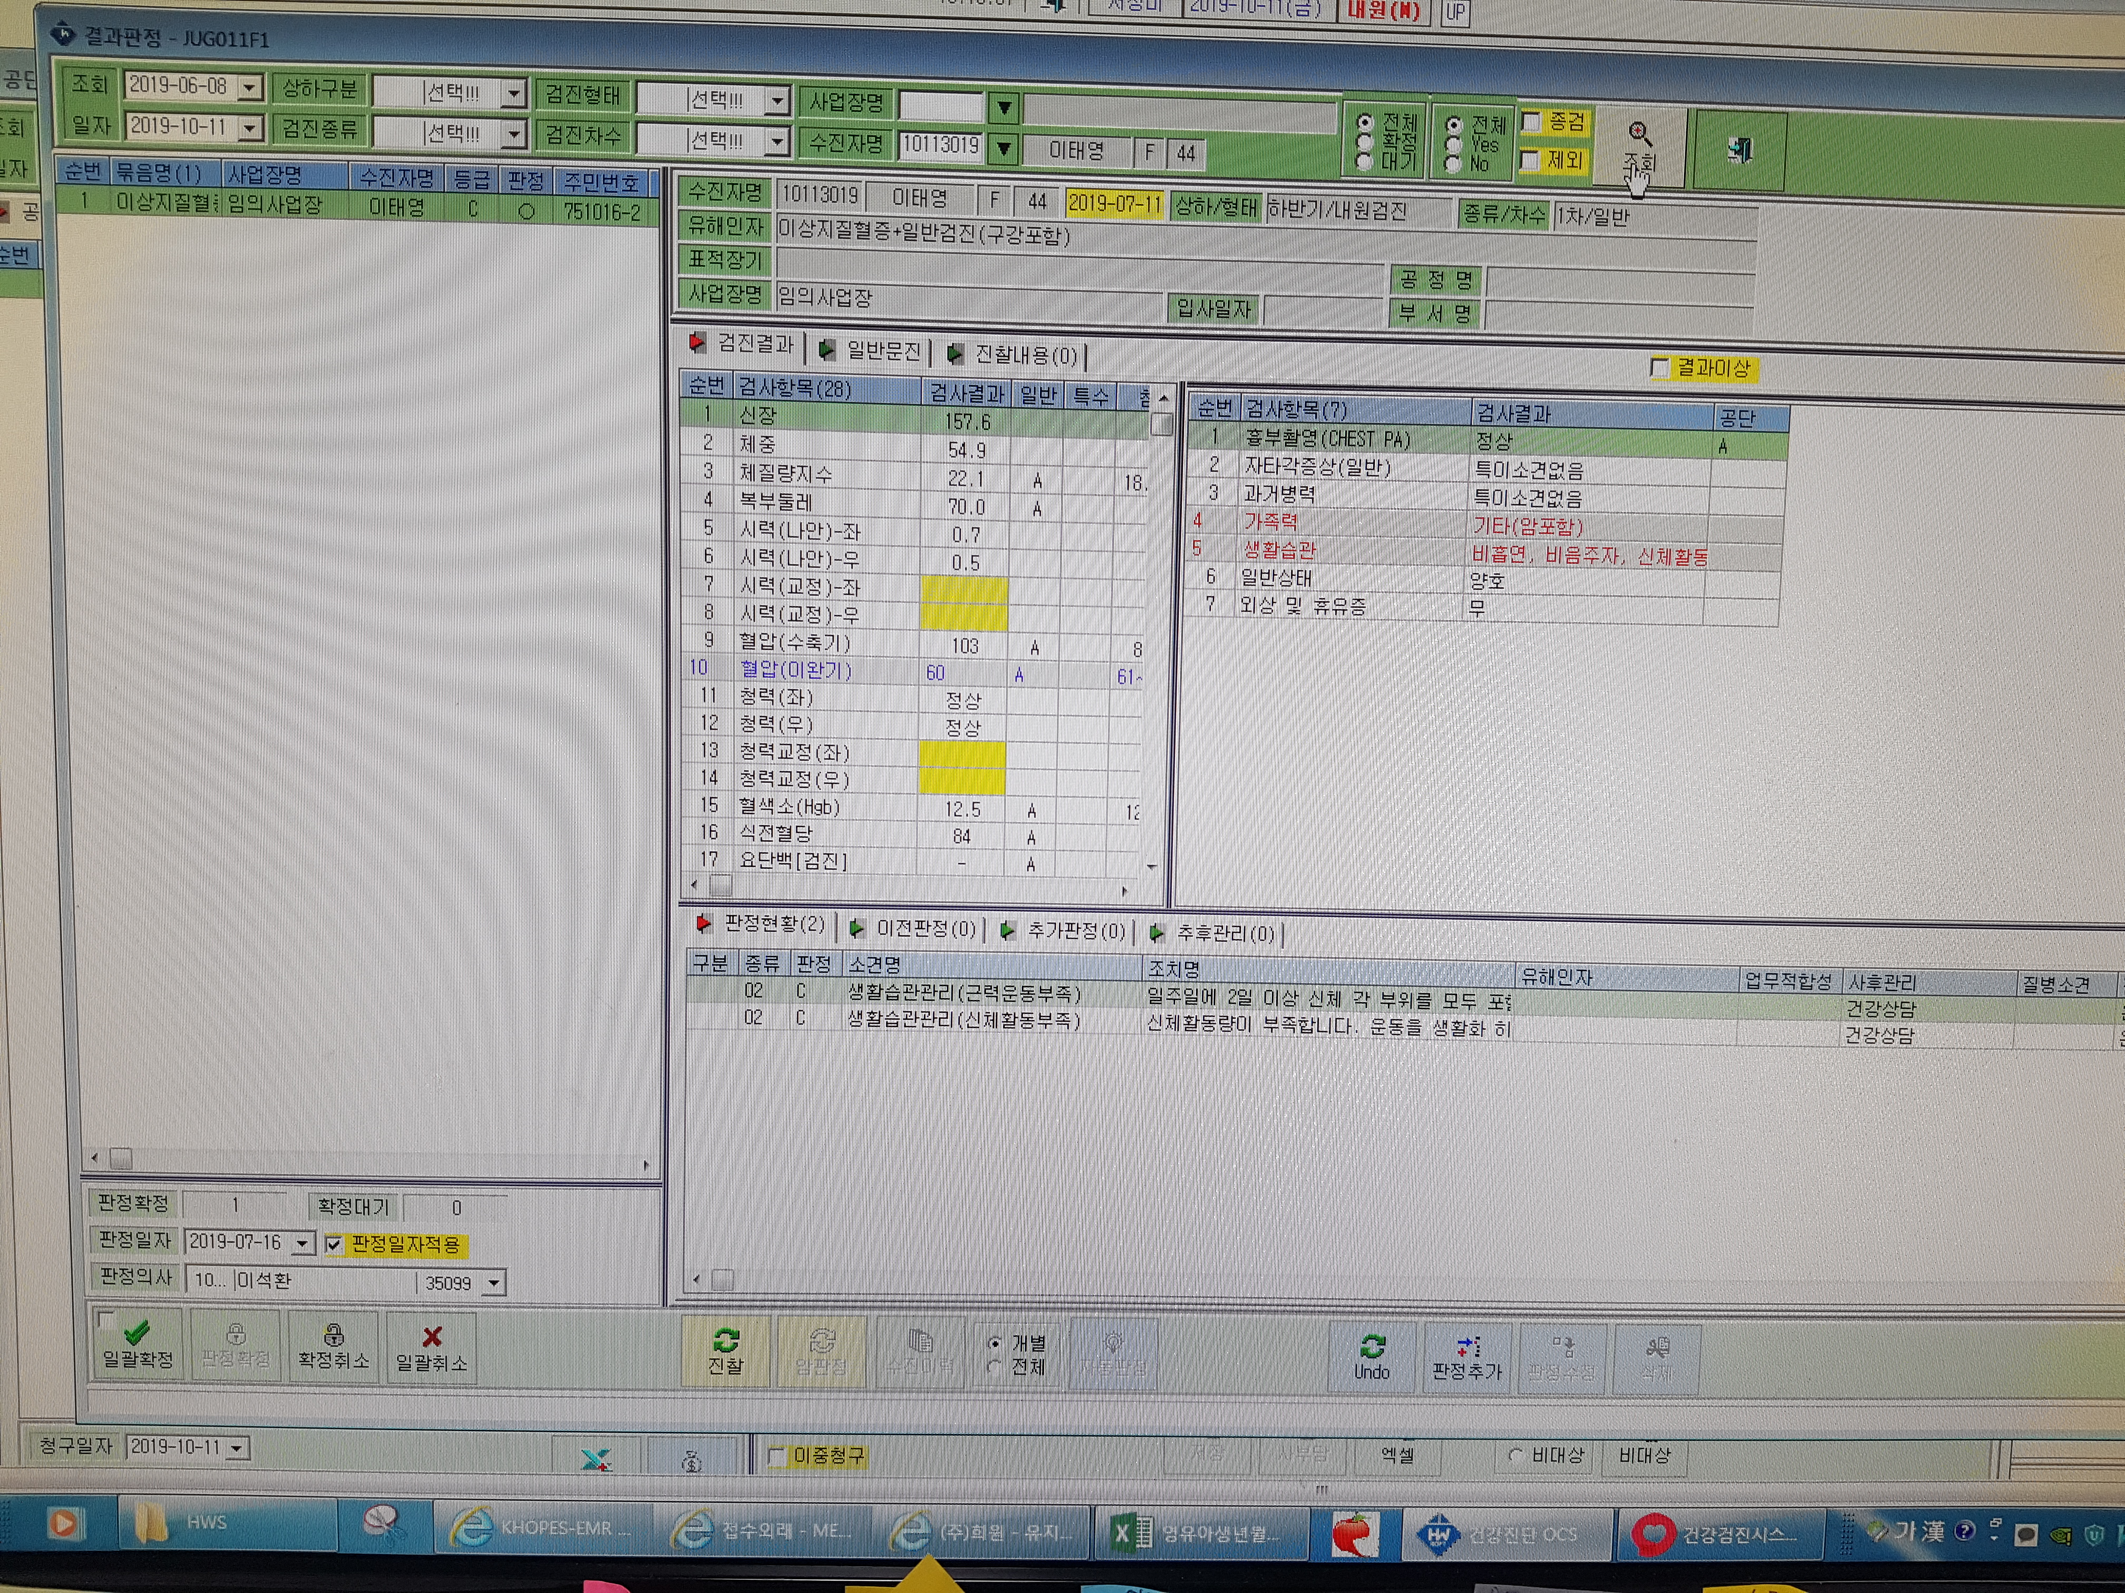This screenshot has width=2125, height=1593.
Task: Click the 확정취소 lock icon button
Action: coord(334,1346)
